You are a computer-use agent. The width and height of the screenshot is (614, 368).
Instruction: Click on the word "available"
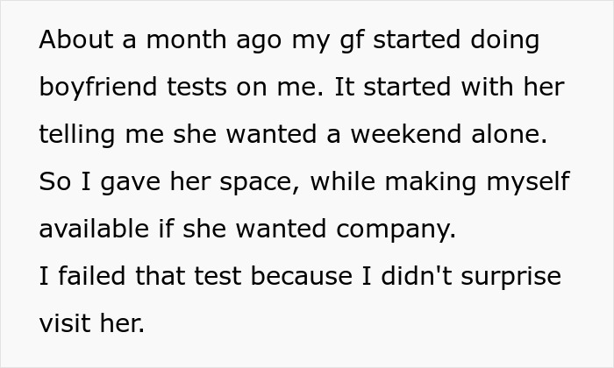94,230
